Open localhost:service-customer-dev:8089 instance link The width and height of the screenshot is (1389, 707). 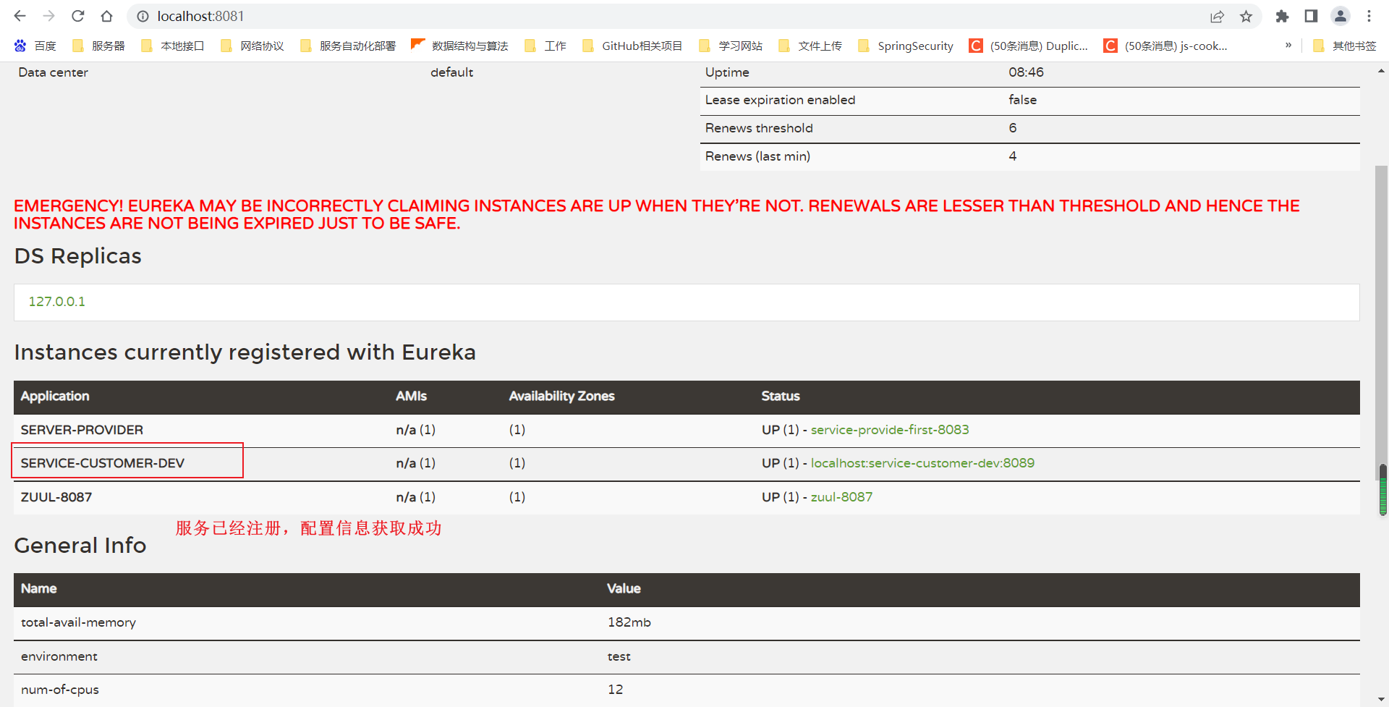tap(922, 463)
